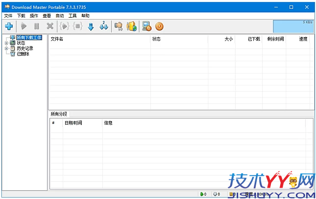Open the 操作 menu
Image resolution: width=316 pixels, height=199 pixels.
pos(34,16)
